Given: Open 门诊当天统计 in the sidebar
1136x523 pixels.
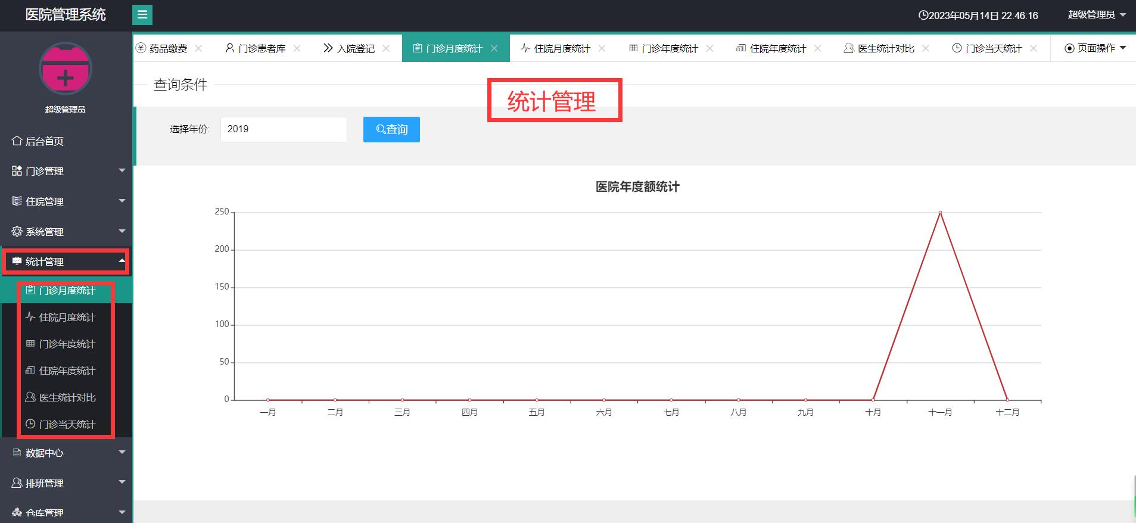Looking at the screenshot, I should [67, 424].
